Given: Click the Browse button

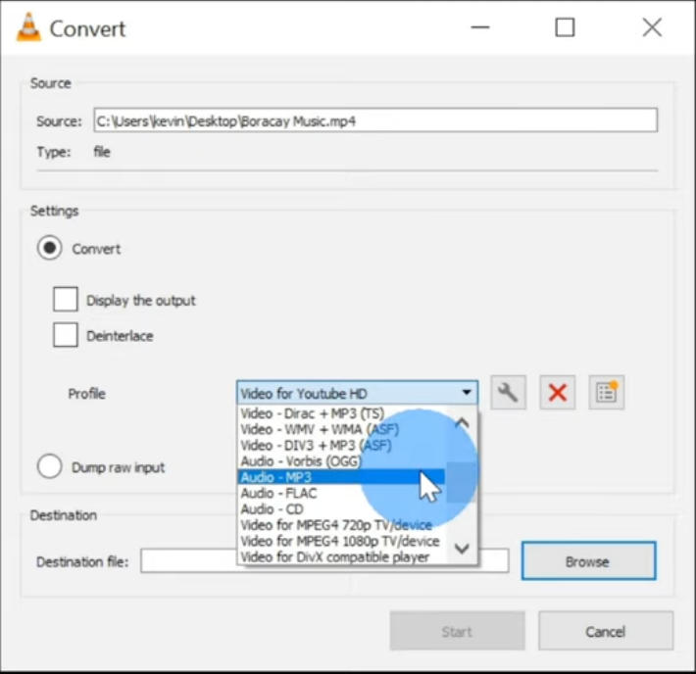Looking at the screenshot, I should 588,561.
